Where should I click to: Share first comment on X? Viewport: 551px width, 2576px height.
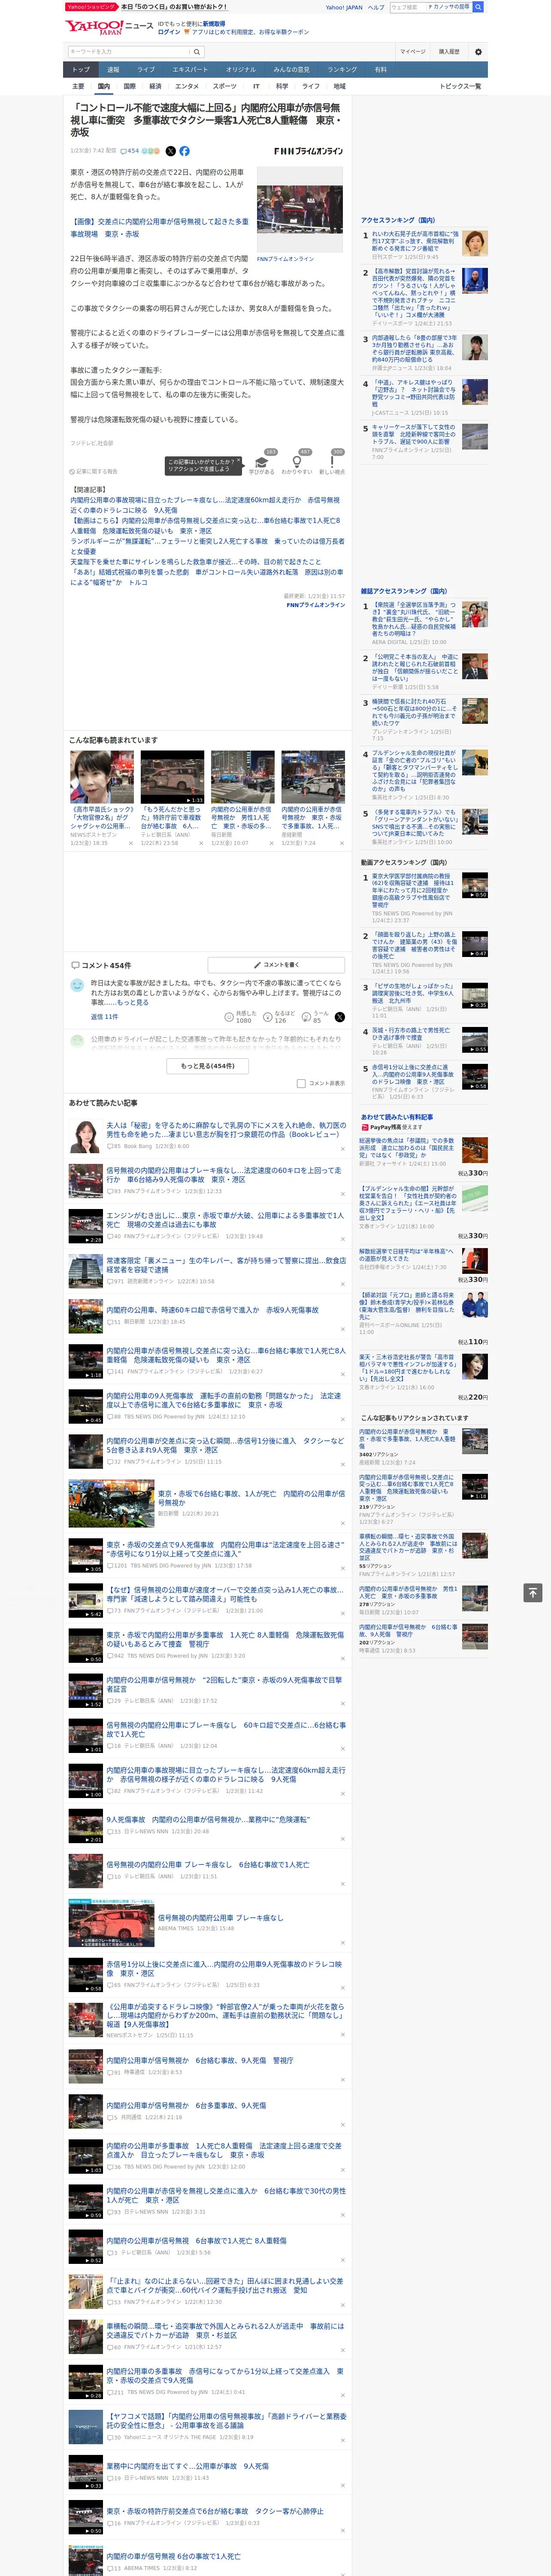click(340, 1017)
